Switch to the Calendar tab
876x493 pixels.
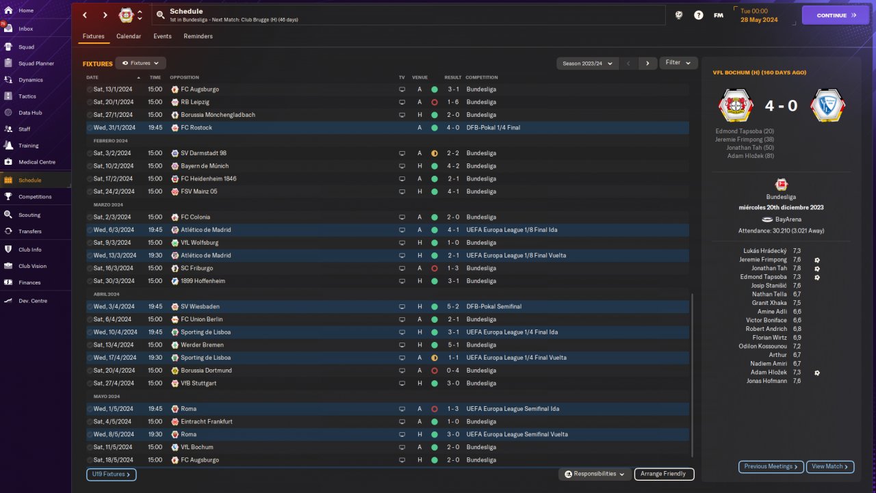[129, 36]
